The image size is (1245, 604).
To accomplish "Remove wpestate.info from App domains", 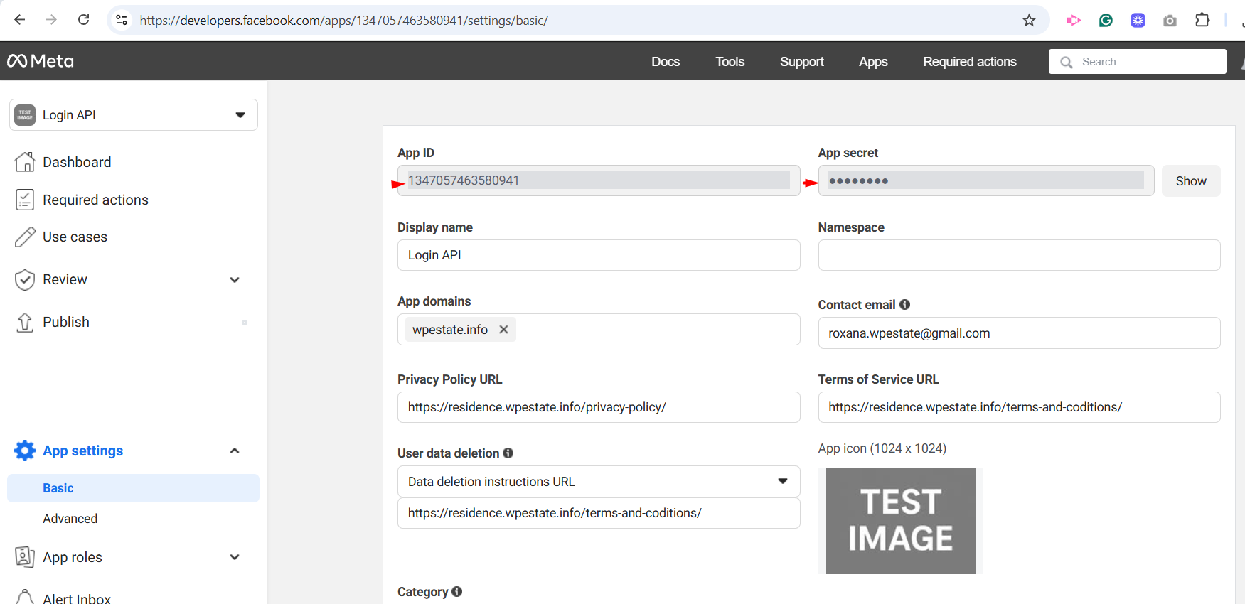I will tap(503, 330).
